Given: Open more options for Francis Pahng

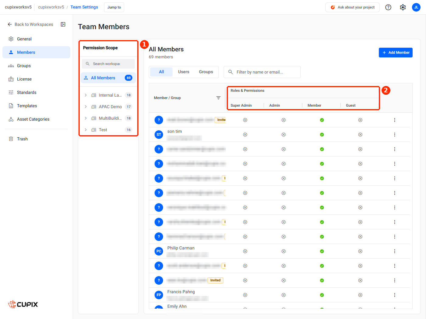Looking at the screenshot, I should tap(395, 295).
